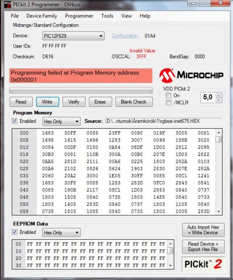Toggle EEPROM Data Enabled checkbox
233x280 pixels.
[15, 232]
